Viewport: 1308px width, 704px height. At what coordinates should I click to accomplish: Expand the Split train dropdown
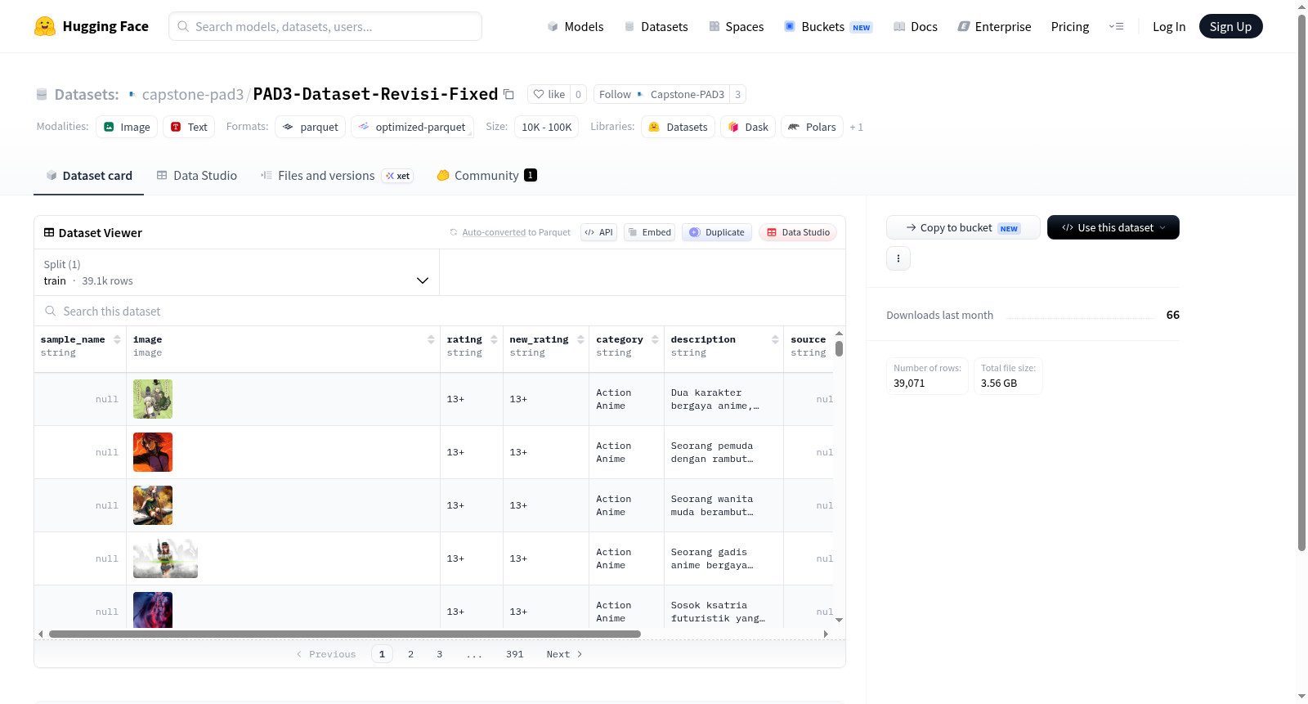(237, 272)
